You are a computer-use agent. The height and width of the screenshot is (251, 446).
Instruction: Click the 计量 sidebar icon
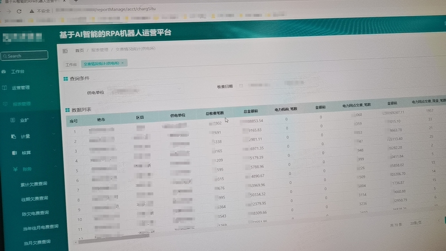(13, 136)
